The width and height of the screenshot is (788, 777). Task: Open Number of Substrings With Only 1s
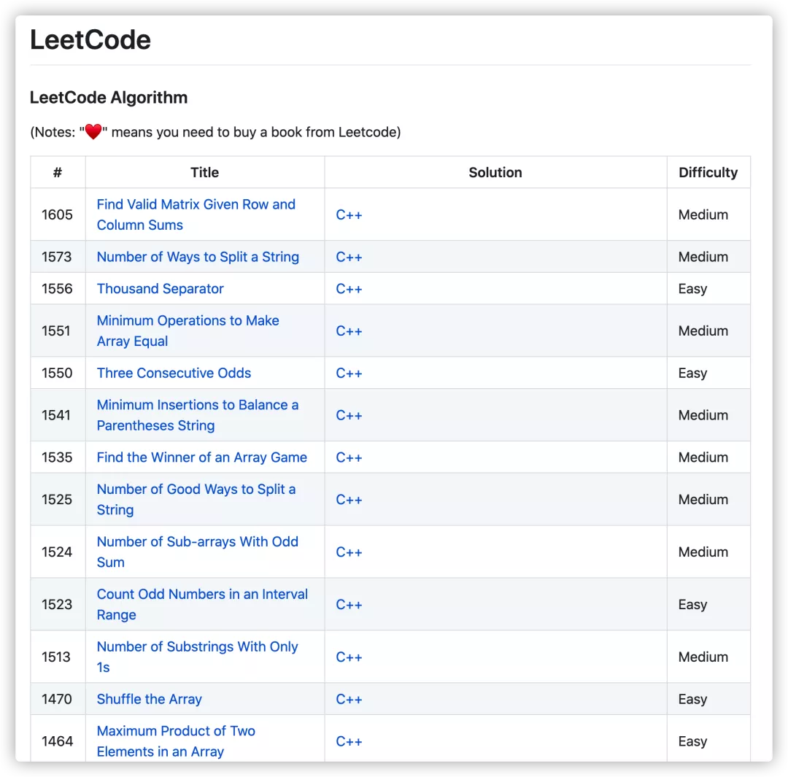point(197,647)
